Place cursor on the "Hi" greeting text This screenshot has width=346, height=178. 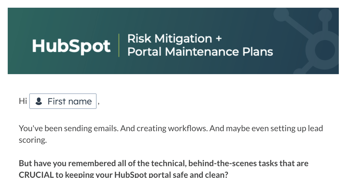23,101
